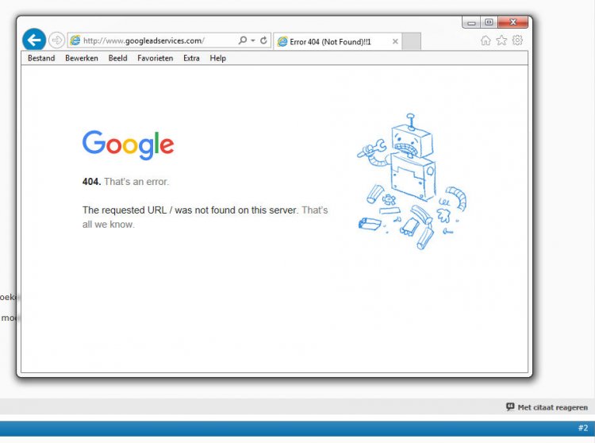Open a new tab with the blank tab button
Viewport: 595px width, 443px height.
(411, 41)
